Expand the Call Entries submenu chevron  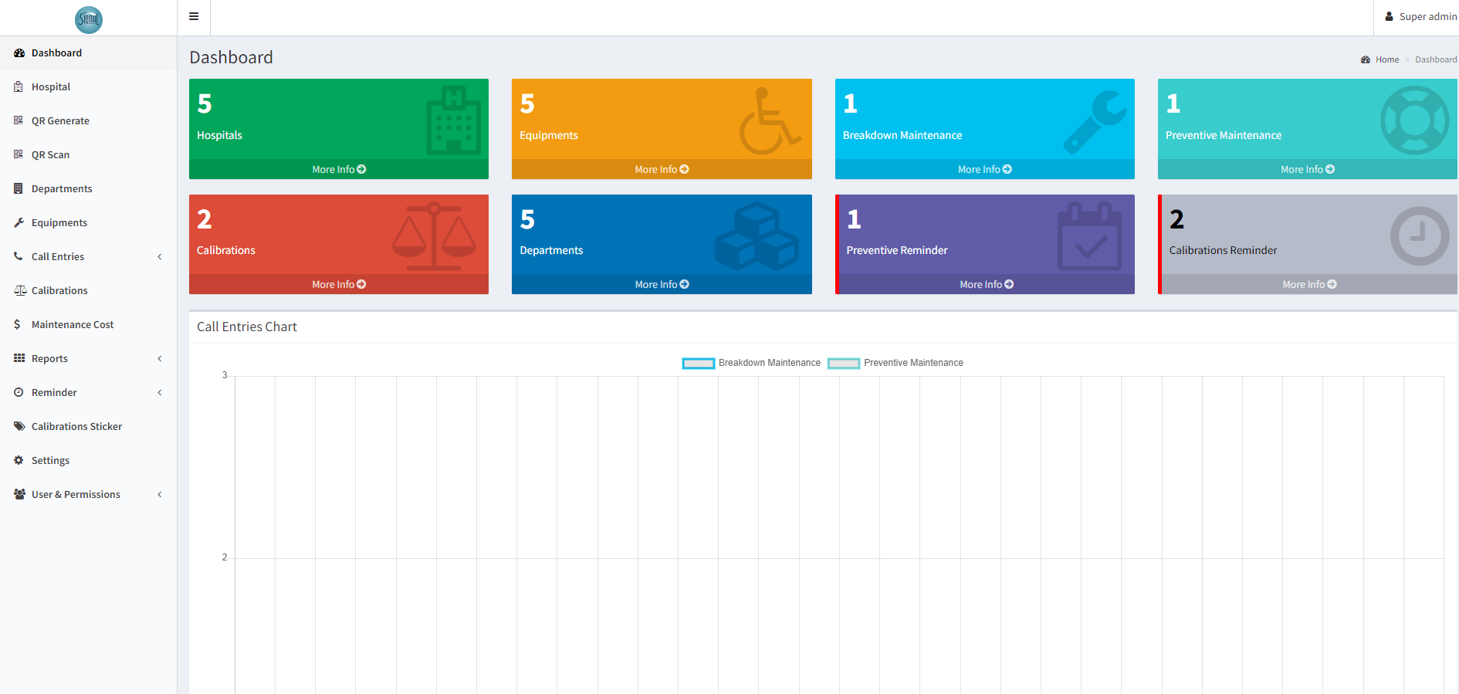pos(160,256)
